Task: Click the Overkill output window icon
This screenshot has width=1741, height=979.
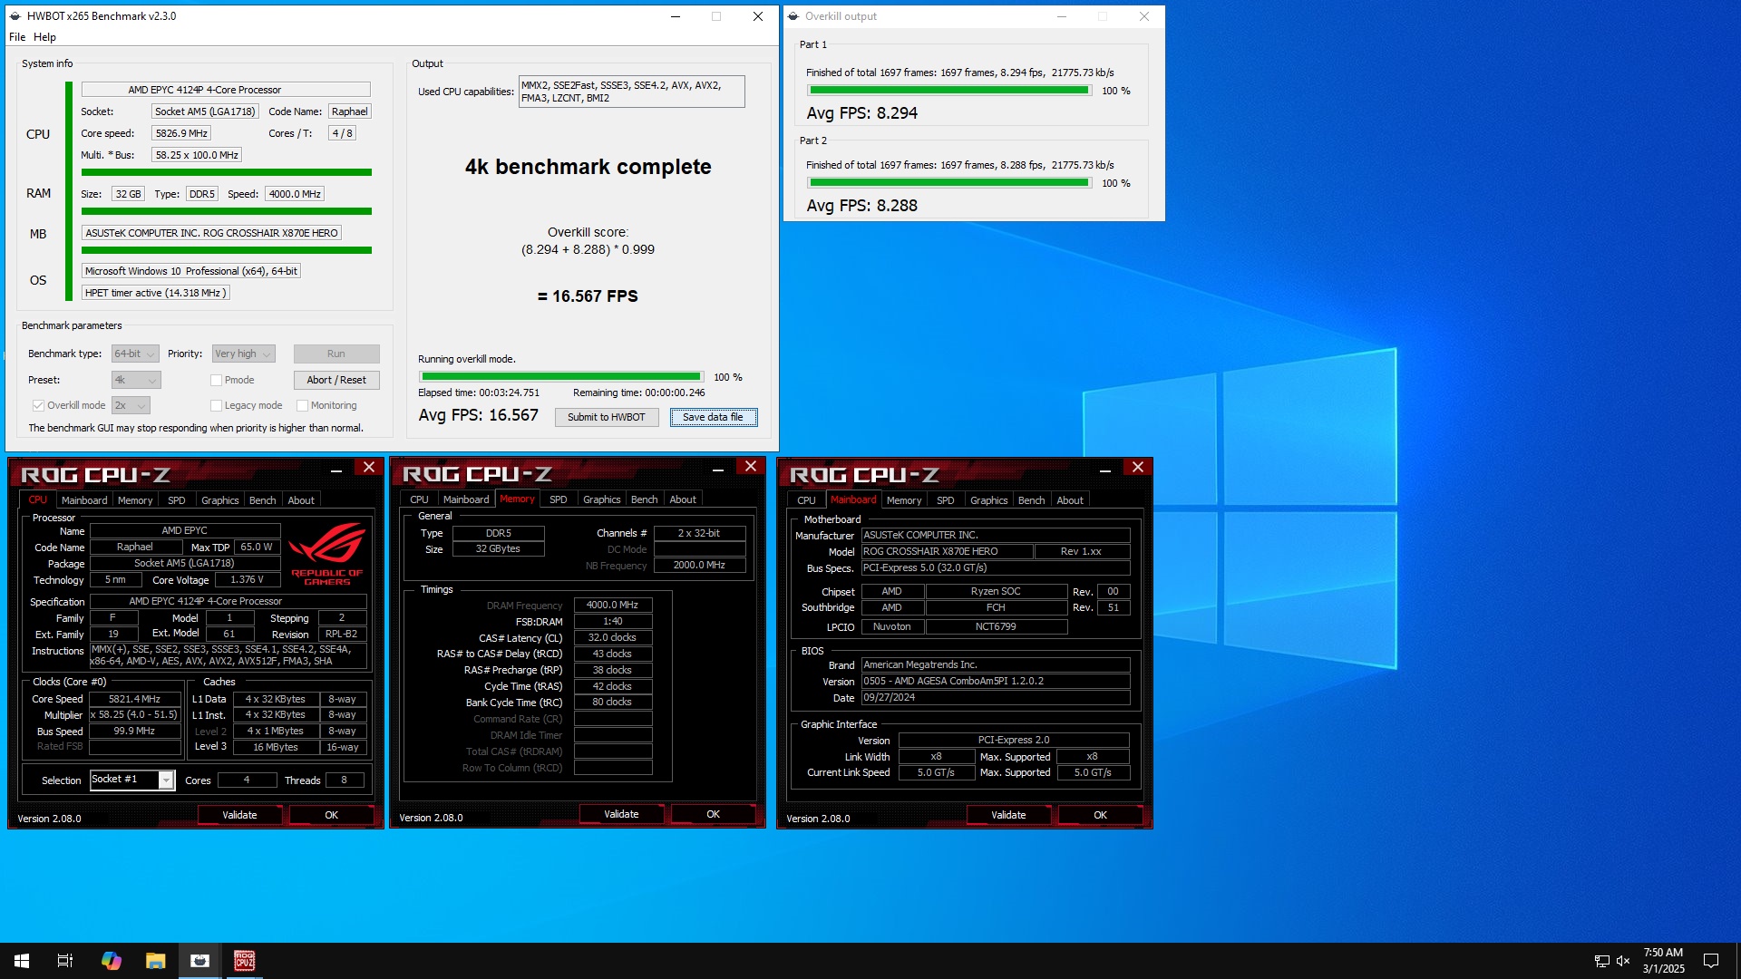Action: coord(793,15)
